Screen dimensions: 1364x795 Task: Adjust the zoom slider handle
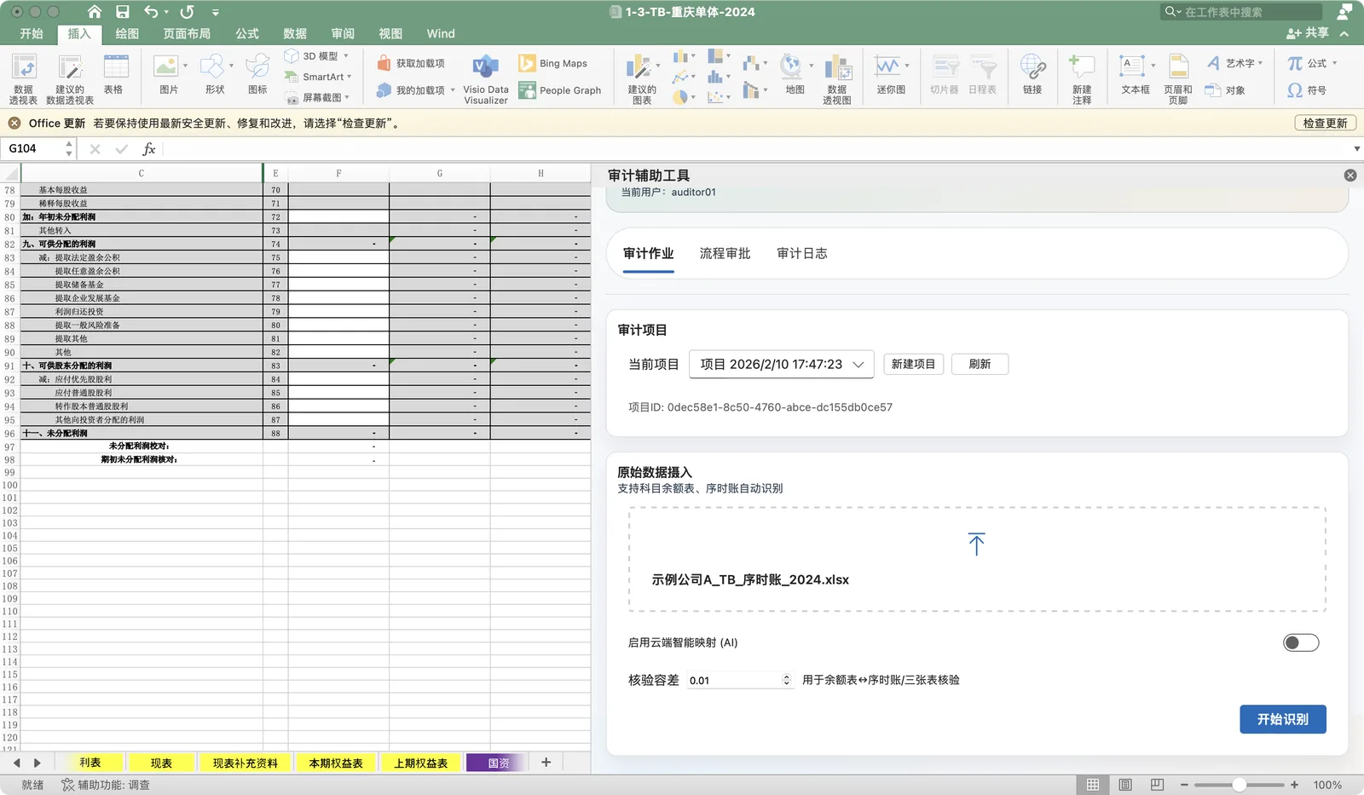tap(1240, 785)
